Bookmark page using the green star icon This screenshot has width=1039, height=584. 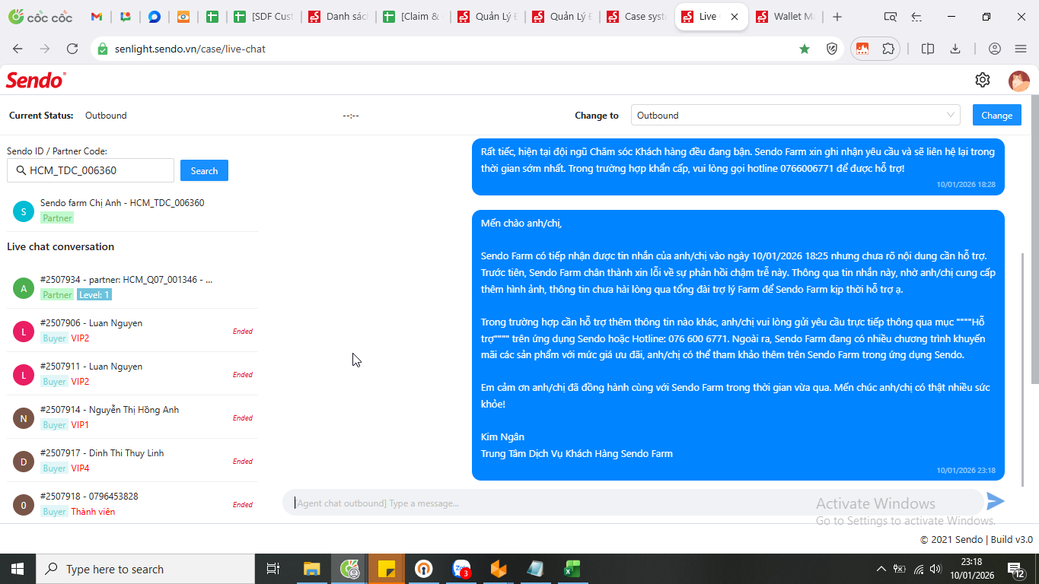click(x=805, y=49)
